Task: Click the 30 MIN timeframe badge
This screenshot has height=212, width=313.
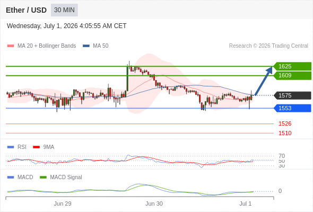Action: coord(64,10)
